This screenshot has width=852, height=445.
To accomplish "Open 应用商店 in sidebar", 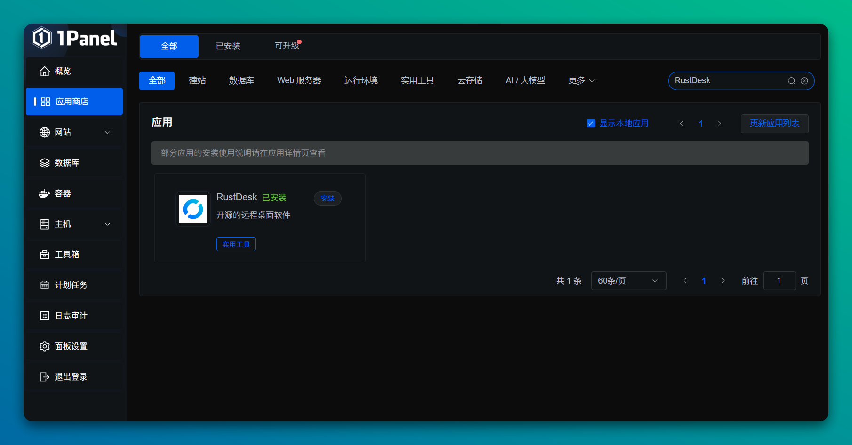I will (74, 102).
